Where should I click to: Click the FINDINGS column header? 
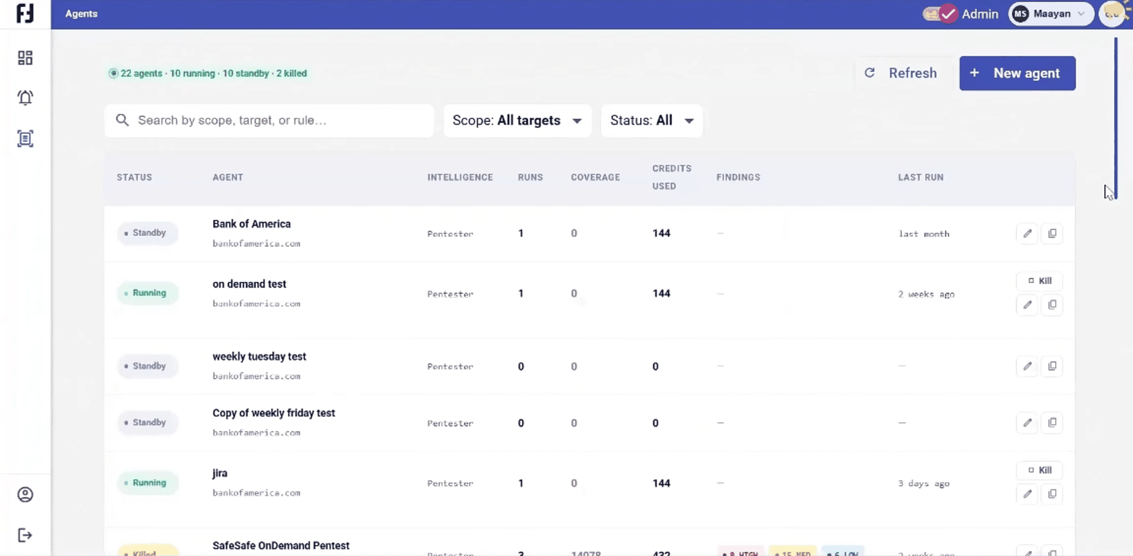(x=738, y=177)
